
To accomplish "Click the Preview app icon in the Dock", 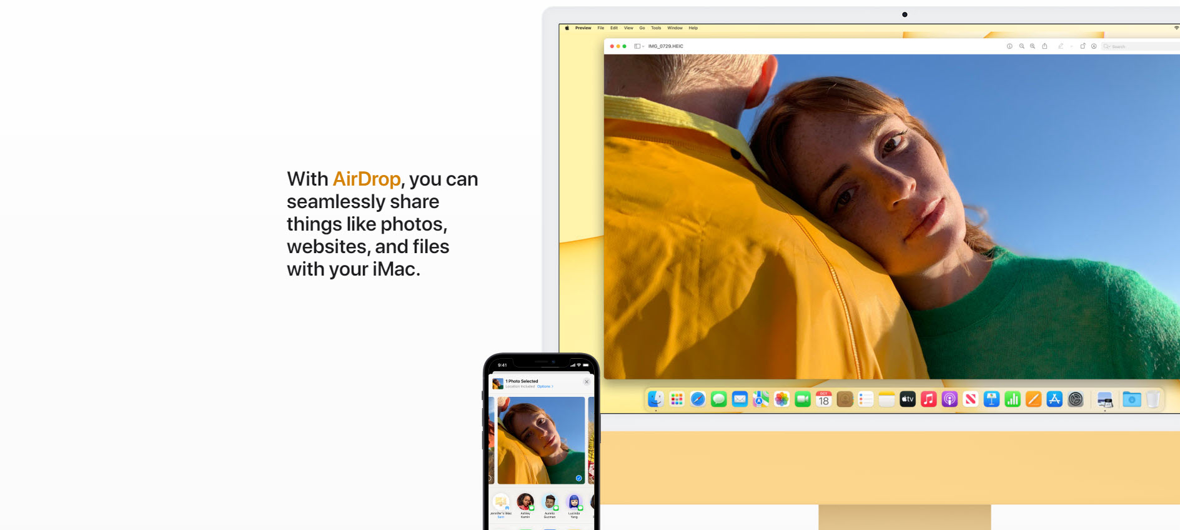I will click(x=1104, y=399).
